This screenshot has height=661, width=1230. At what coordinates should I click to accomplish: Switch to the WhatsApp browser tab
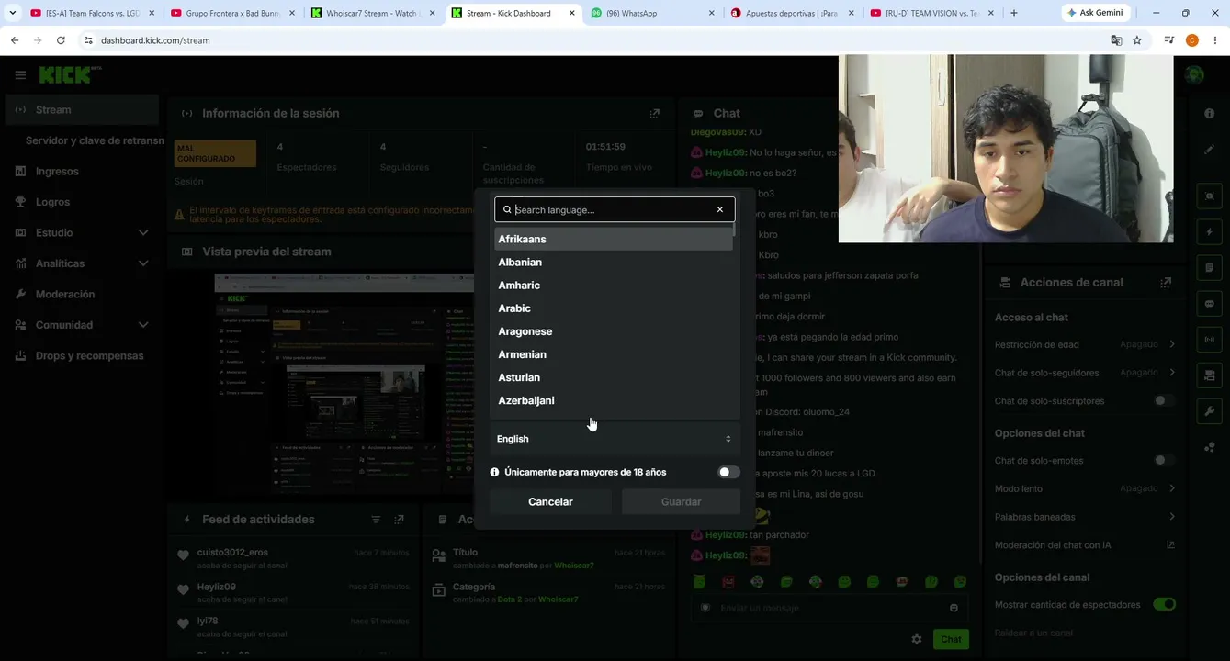point(651,13)
